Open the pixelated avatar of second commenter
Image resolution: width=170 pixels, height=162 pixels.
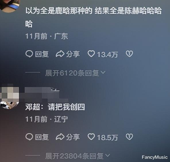[x=9, y=96]
